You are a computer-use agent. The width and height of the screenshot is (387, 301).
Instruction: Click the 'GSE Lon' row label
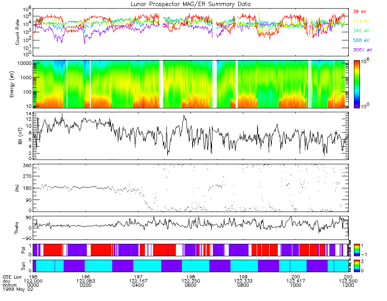(12, 277)
